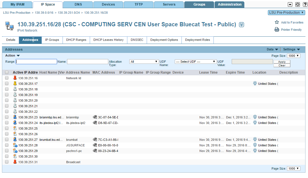Expand the Action menu
The image size is (308, 178).
coord(12,56)
